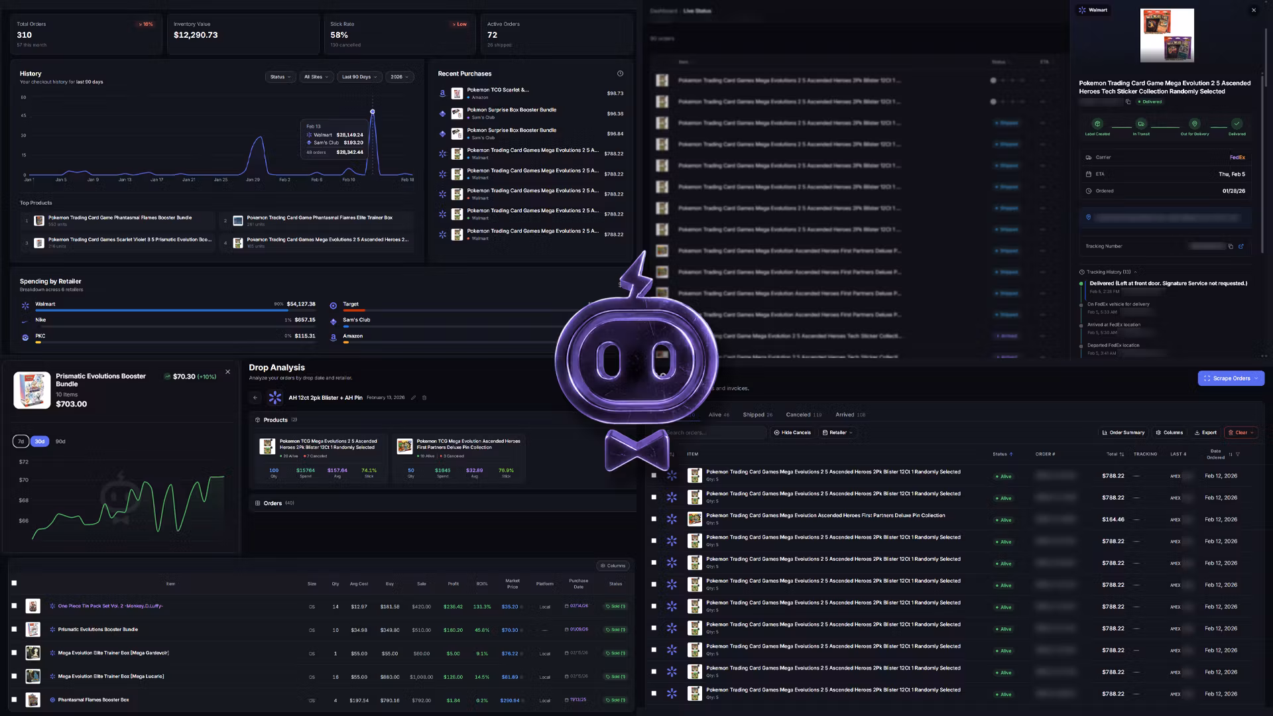This screenshot has height=716, width=1273.
Task: Click in the Search orders input field
Action: tap(715, 433)
